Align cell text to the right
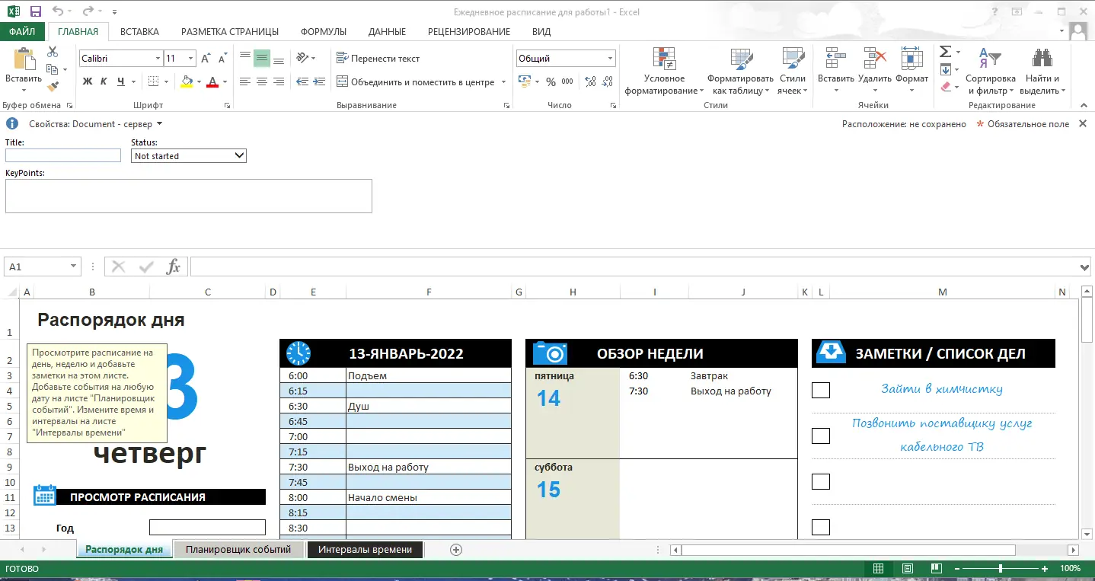 [x=279, y=81]
